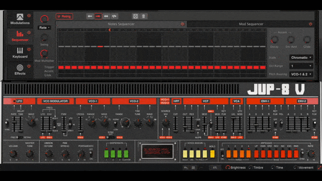Toggle the ENV-1 Key Follow switch
Screen dimensions: 322x181
275,124
